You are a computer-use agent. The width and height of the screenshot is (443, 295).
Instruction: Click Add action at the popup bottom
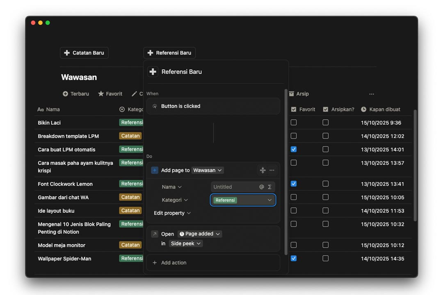pos(174,263)
